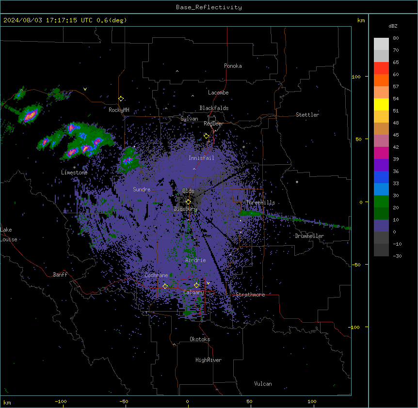Select the Cochrane label
Viewport: 418px width, 408px height.
[x=156, y=275]
